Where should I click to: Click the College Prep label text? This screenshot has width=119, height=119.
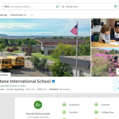pos(107,112)
